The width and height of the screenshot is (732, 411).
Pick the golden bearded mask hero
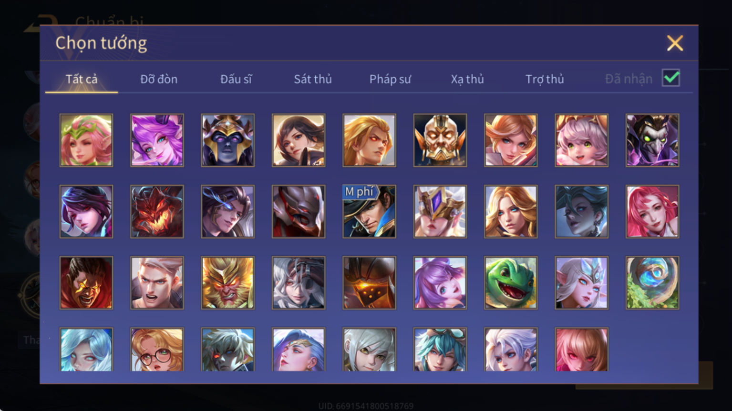point(440,140)
